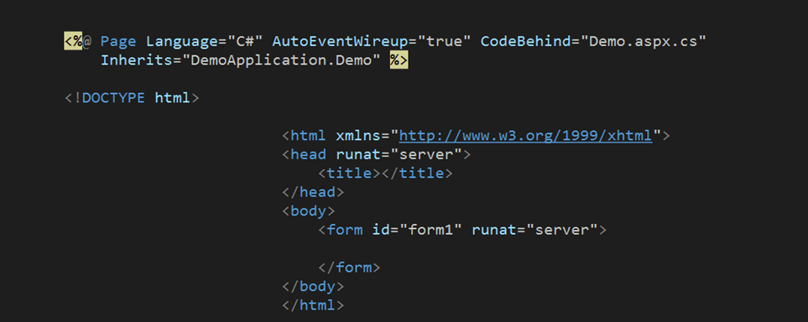Screen dimensions: 808x322
Task: Open the http://www.w3.org/1999/xhtml link
Action: point(525,136)
